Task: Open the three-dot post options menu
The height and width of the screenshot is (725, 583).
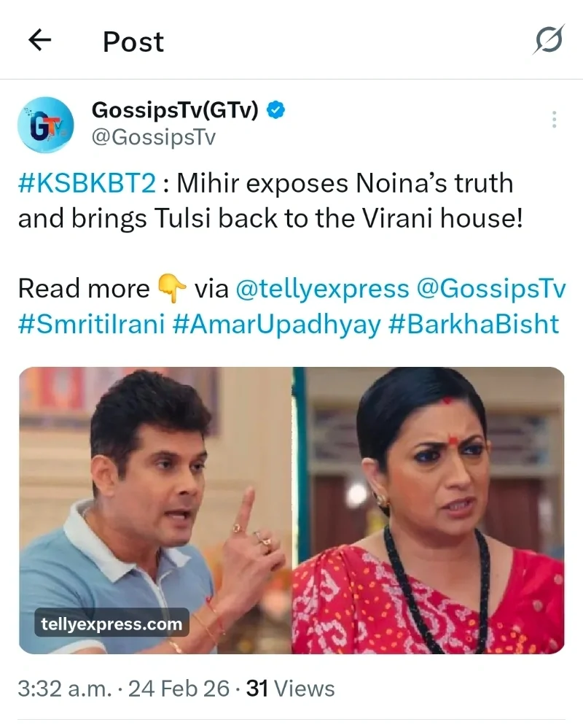Action: (x=554, y=120)
